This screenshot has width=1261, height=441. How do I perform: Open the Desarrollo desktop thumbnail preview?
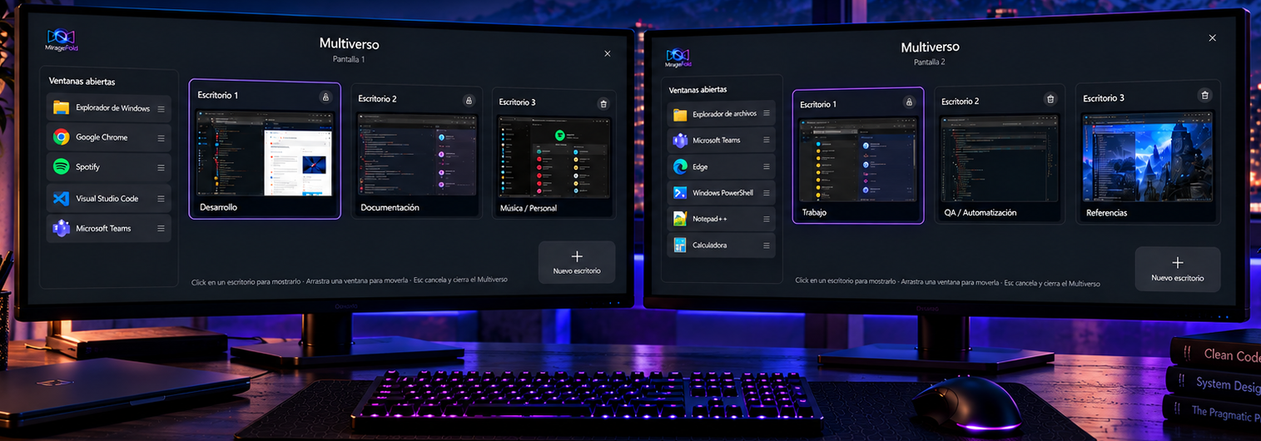265,154
